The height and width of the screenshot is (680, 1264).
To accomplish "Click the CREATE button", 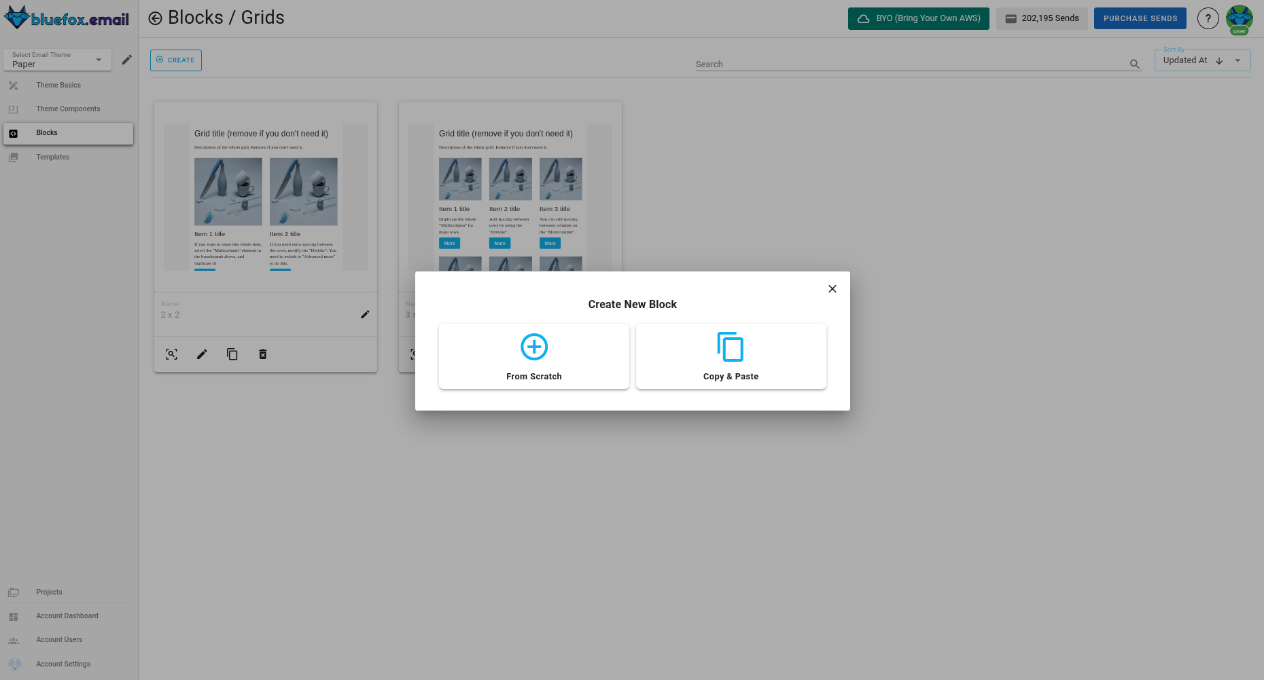I will pyautogui.click(x=175, y=60).
